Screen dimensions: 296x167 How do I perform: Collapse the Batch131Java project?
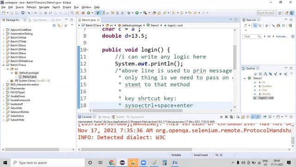tap(3, 65)
